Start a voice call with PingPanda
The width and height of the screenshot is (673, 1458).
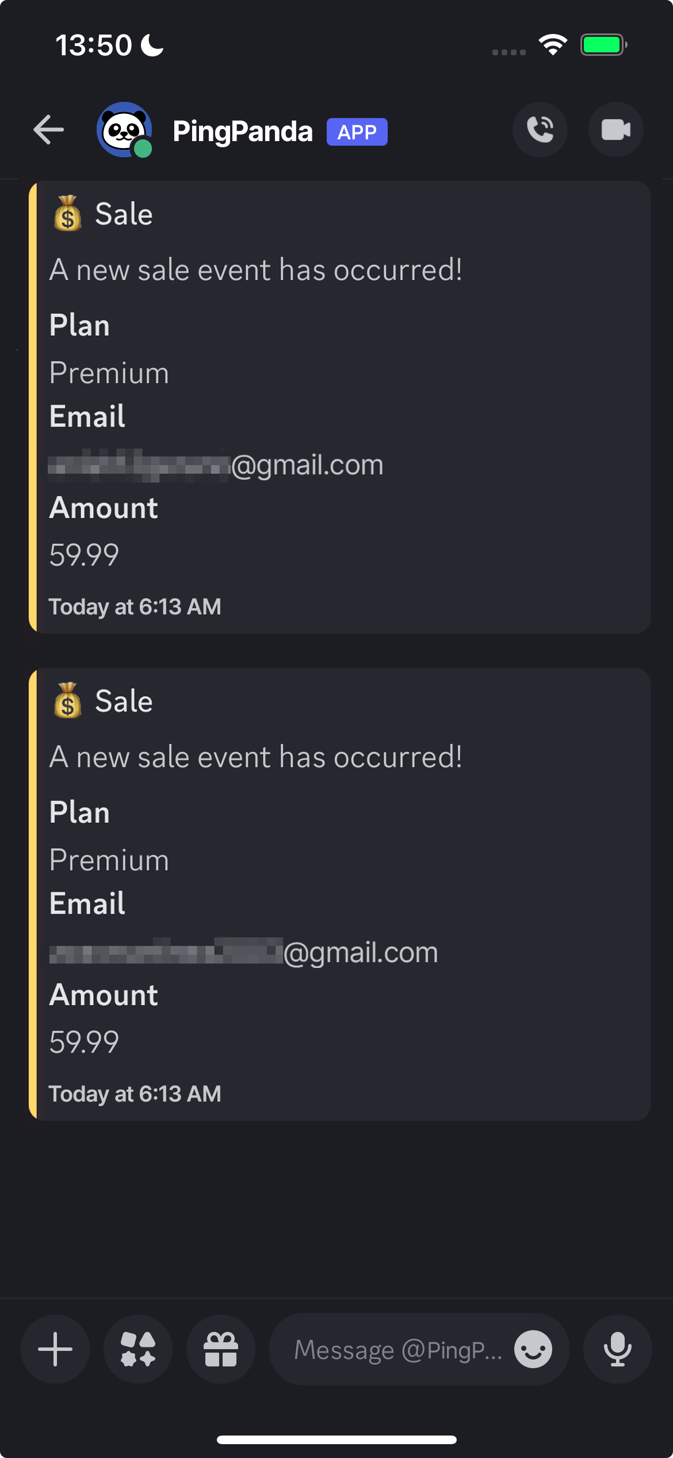coord(540,130)
